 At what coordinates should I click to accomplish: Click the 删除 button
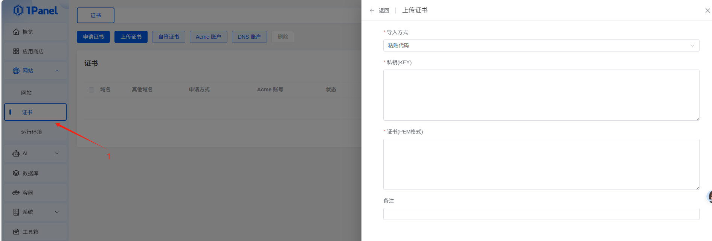283,37
